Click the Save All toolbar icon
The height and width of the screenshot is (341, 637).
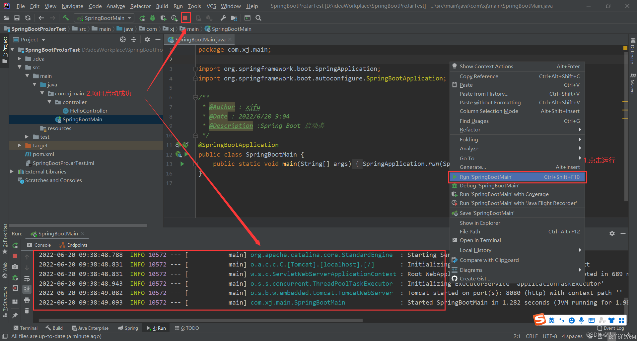tap(17, 18)
